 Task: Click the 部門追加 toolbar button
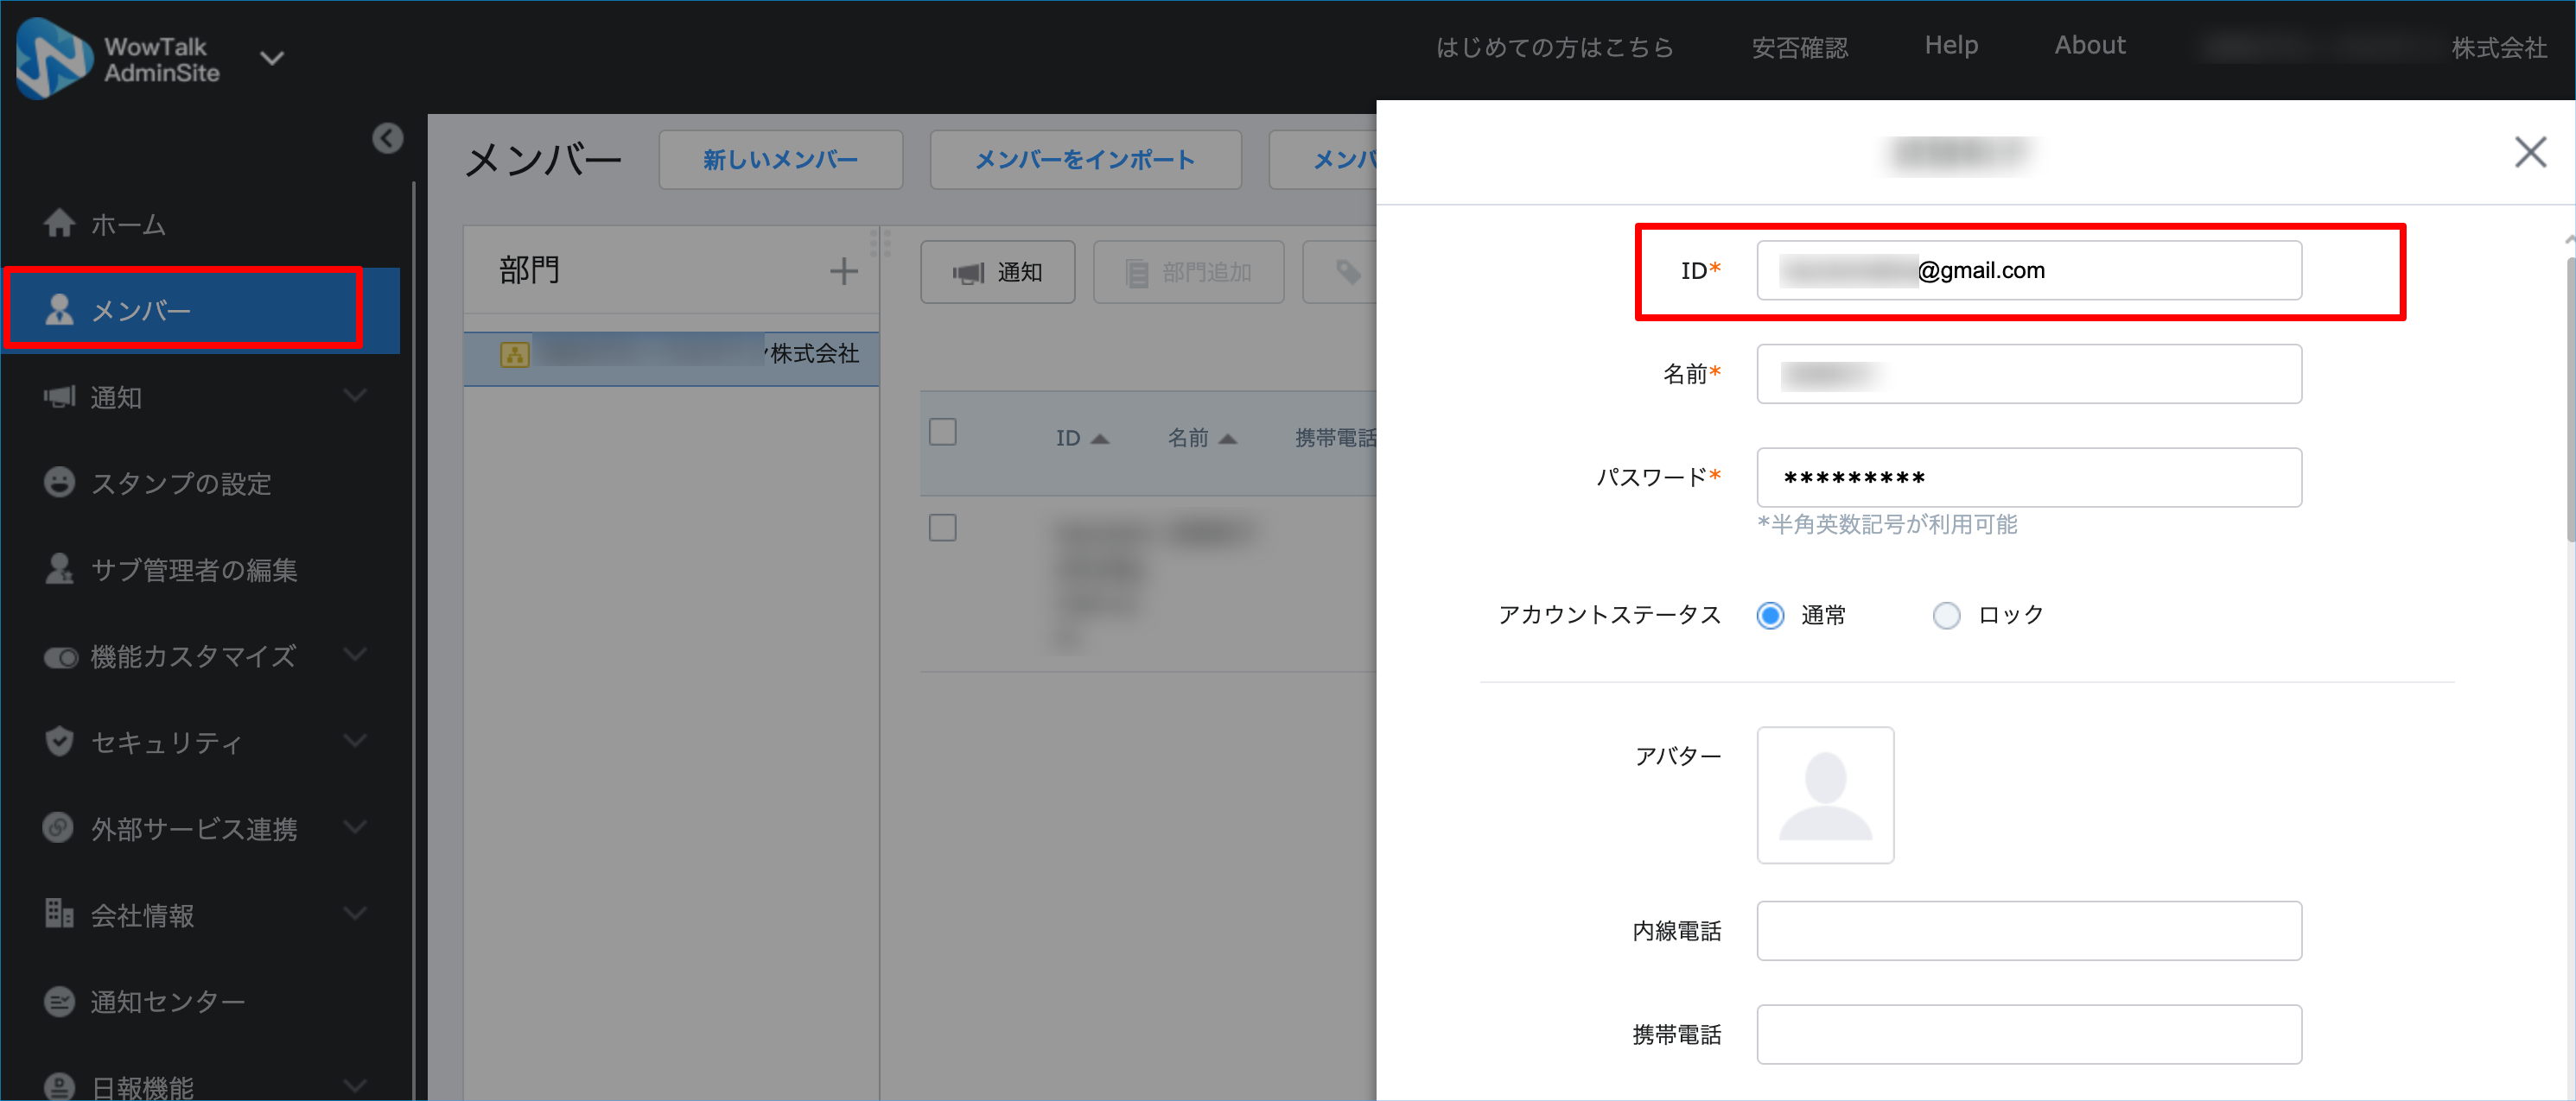point(1188,272)
